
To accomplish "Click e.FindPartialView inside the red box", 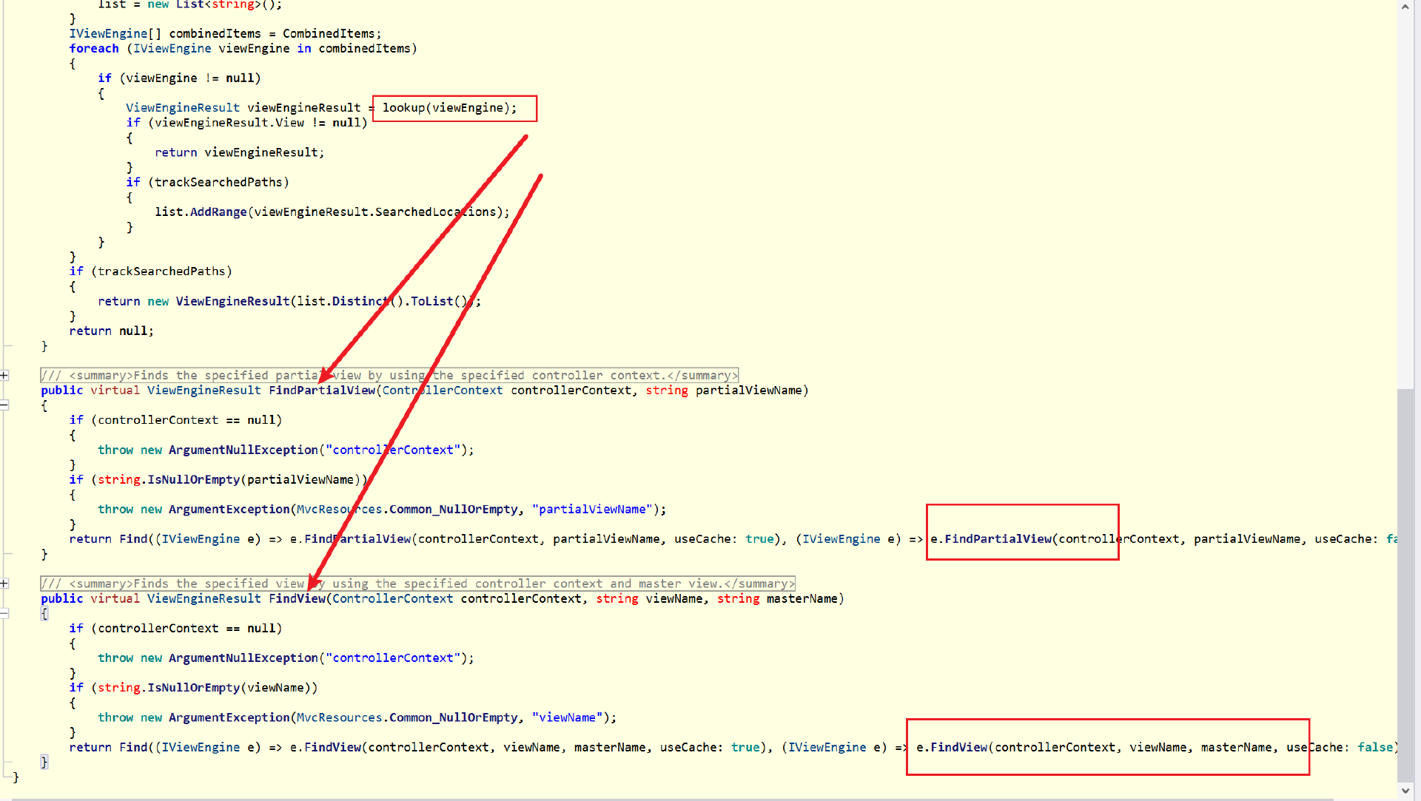I will click(x=992, y=539).
